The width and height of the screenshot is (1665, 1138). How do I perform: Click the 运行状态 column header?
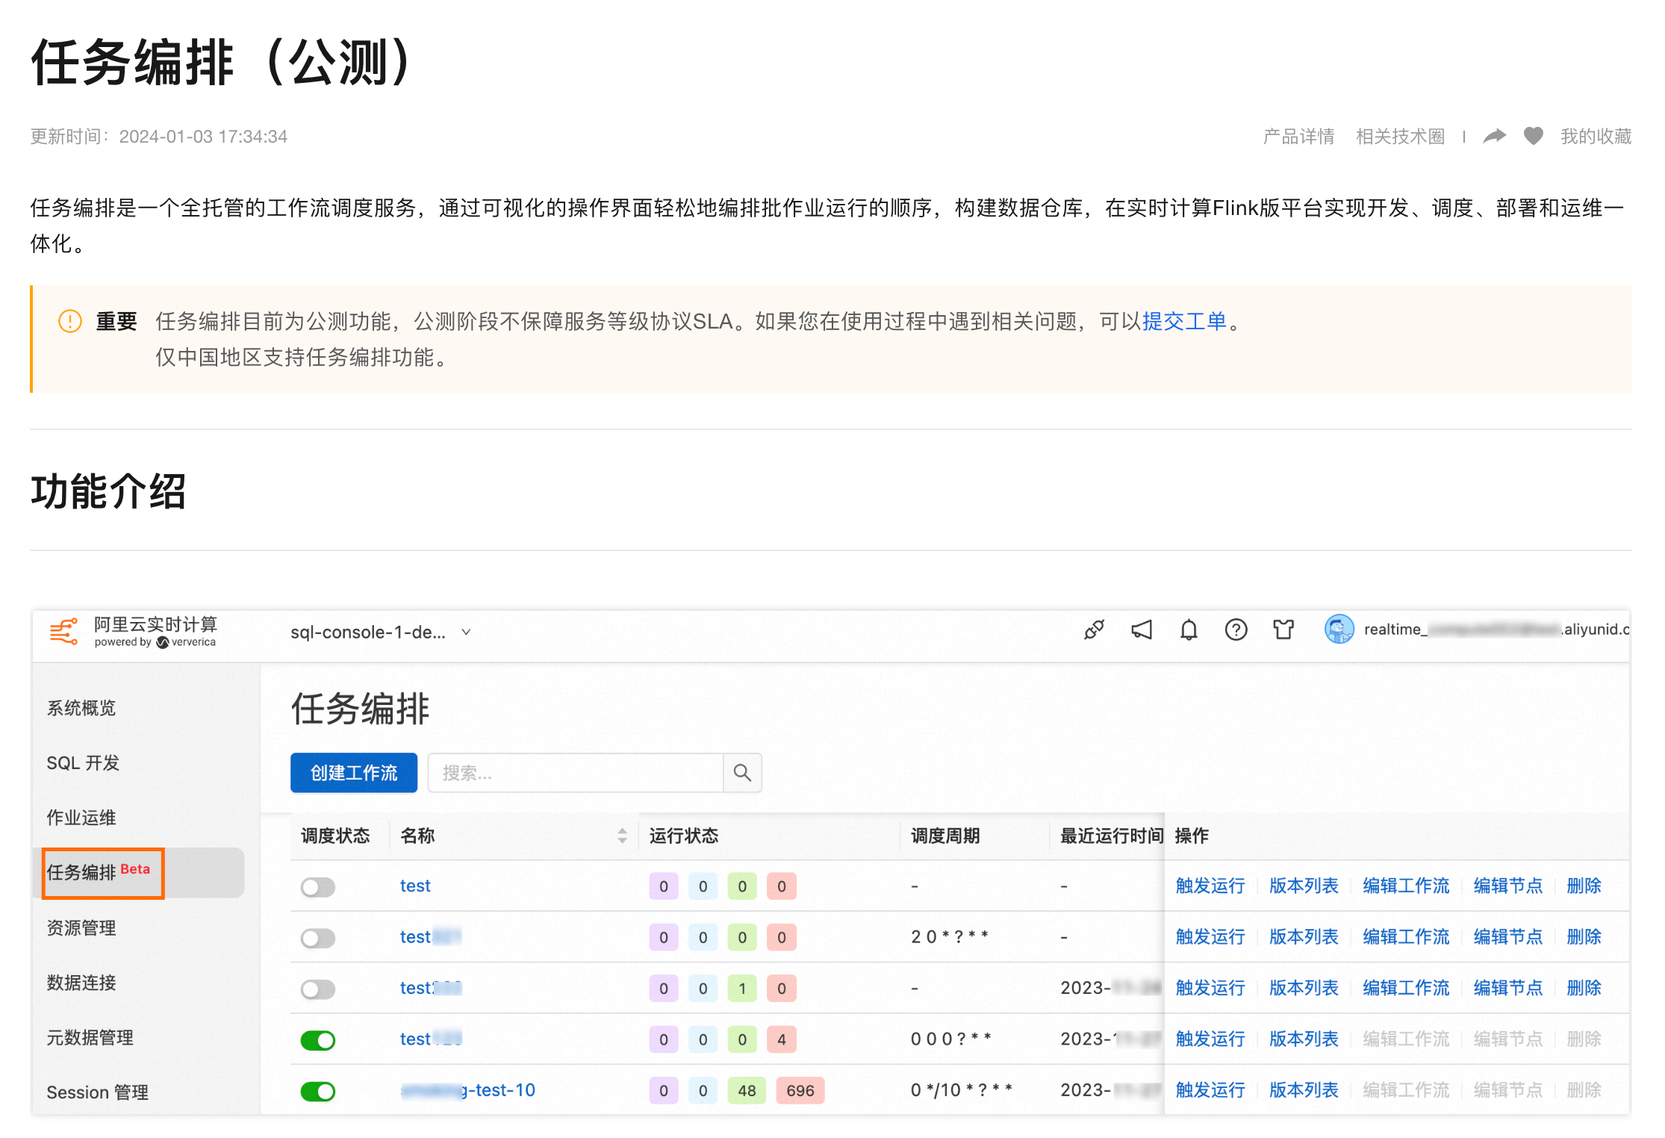(x=684, y=836)
